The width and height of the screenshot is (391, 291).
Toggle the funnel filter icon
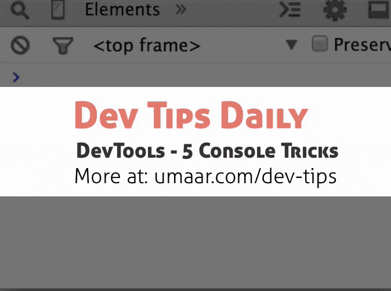[x=63, y=45]
